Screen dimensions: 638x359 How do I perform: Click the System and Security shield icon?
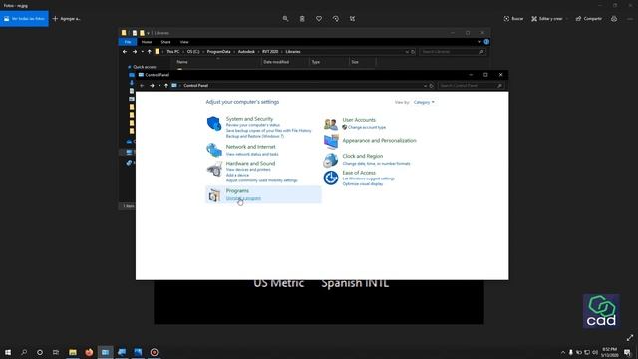click(x=214, y=123)
